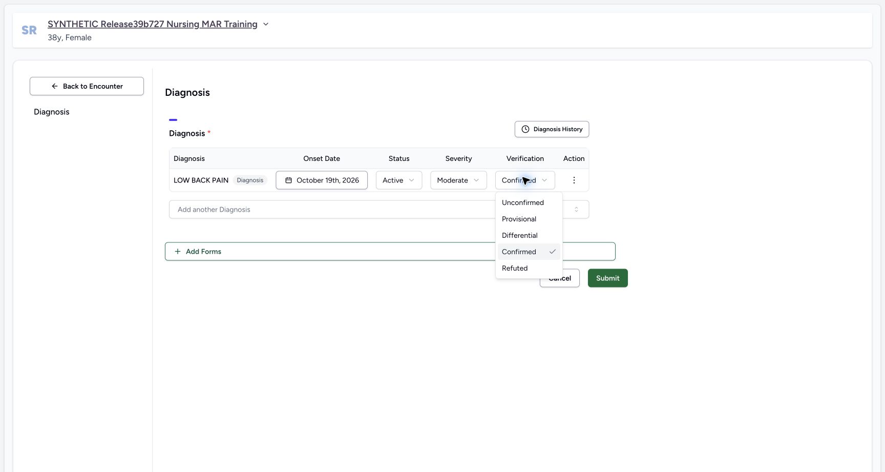Select Diagnosis in the left sidebar

[x=52, y=112]
